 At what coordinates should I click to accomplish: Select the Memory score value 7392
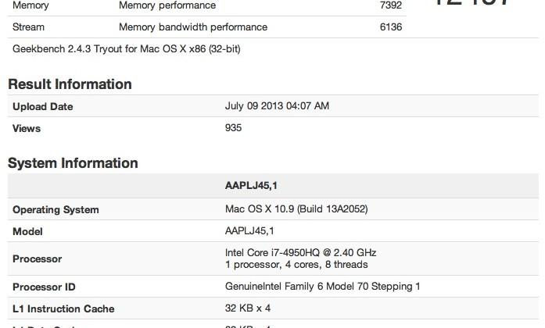(x=391, y=5)
